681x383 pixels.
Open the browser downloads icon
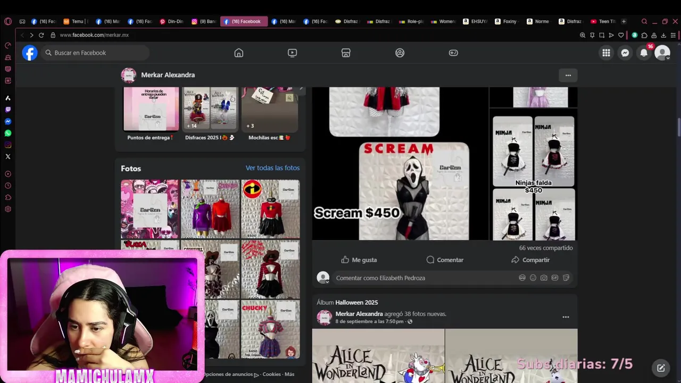(663, 35)
